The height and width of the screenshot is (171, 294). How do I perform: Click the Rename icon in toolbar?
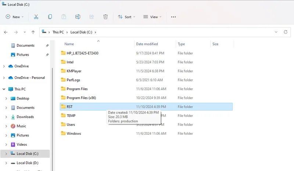point(78,17)
